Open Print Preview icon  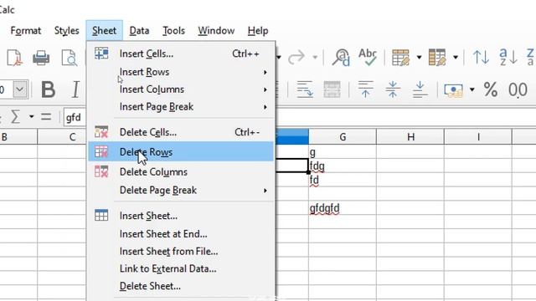69,57
